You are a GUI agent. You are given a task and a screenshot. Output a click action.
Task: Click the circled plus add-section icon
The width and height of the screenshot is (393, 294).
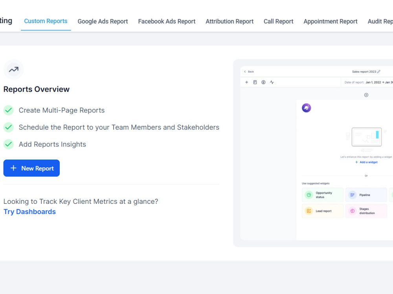366,95
